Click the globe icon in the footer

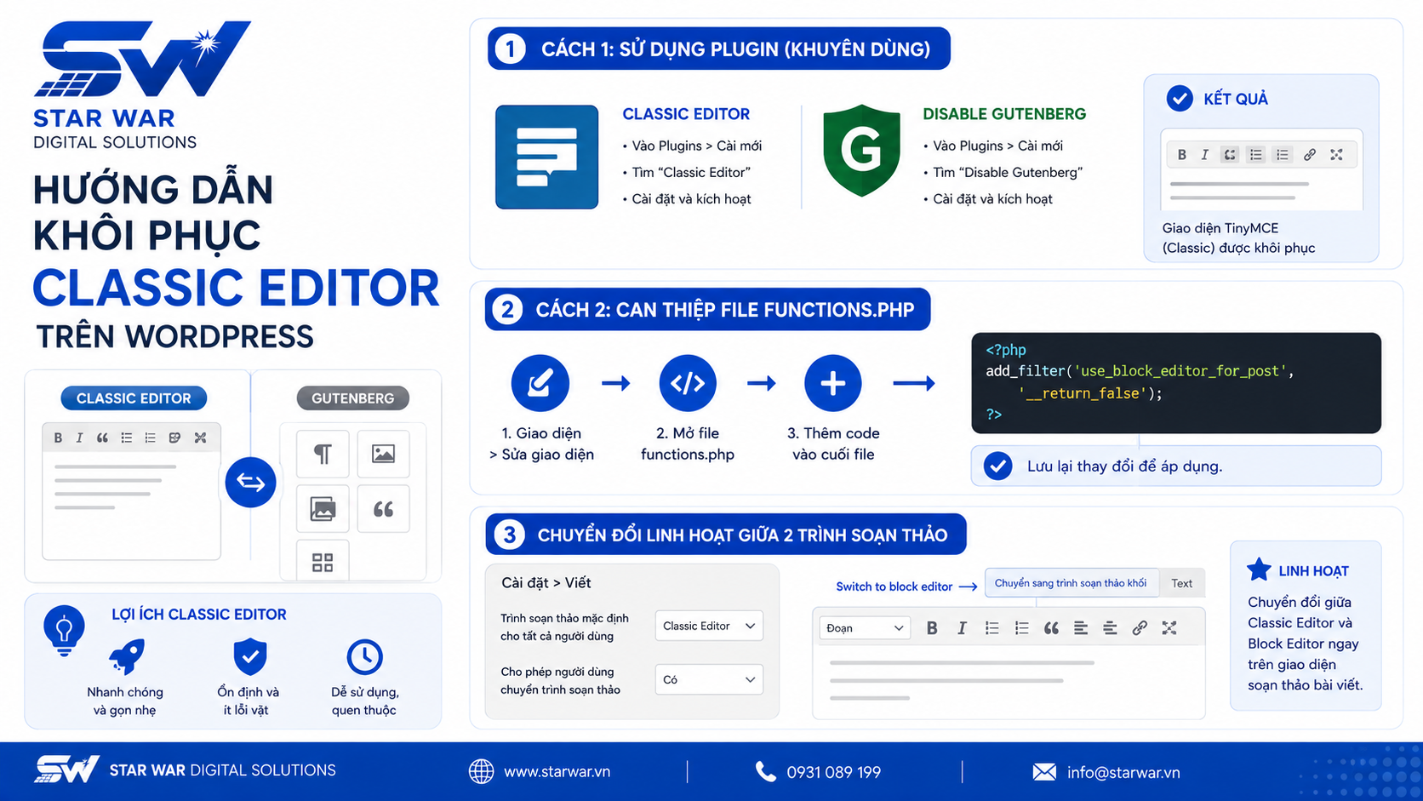481,771
